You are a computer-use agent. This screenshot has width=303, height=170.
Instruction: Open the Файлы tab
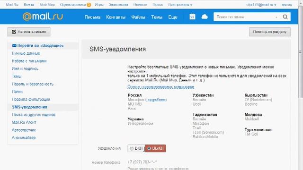(138, 17)
